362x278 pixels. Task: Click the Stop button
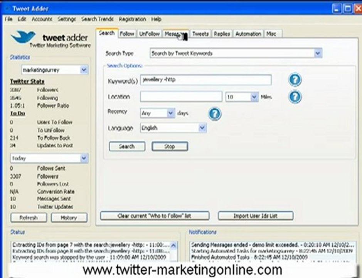tap(170, 146)
